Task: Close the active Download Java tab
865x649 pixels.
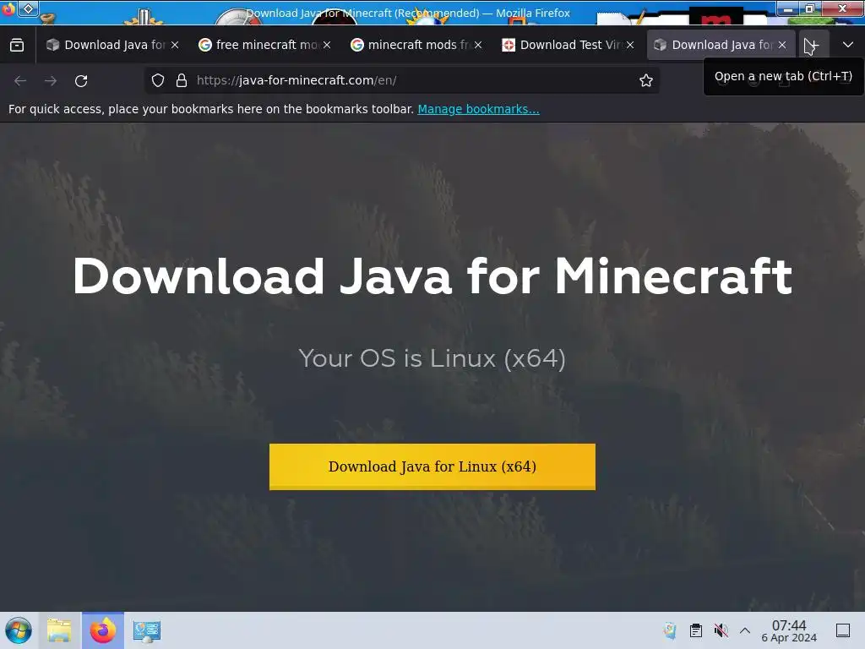Action: [x=782, y=45]
